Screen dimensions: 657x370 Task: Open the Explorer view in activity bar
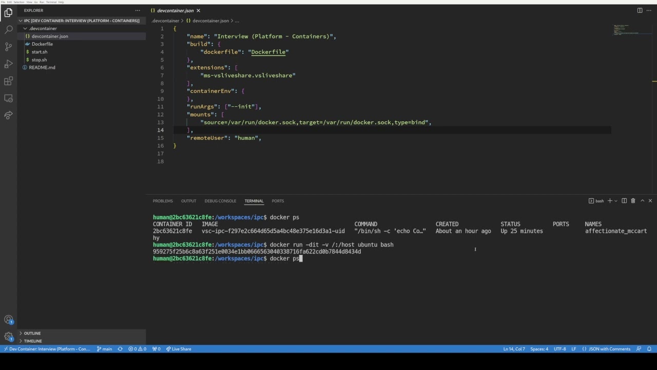8,12
